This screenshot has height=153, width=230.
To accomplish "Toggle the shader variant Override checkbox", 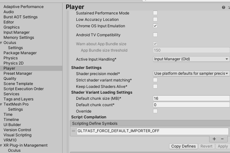I will point(155,111).
